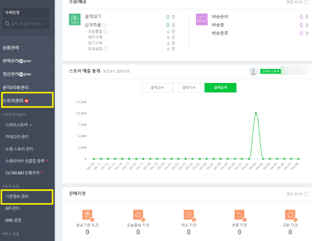Click the 오늘출발 지연 truck icon
This screenshot has height=241, width=312.
click(138, 215)
